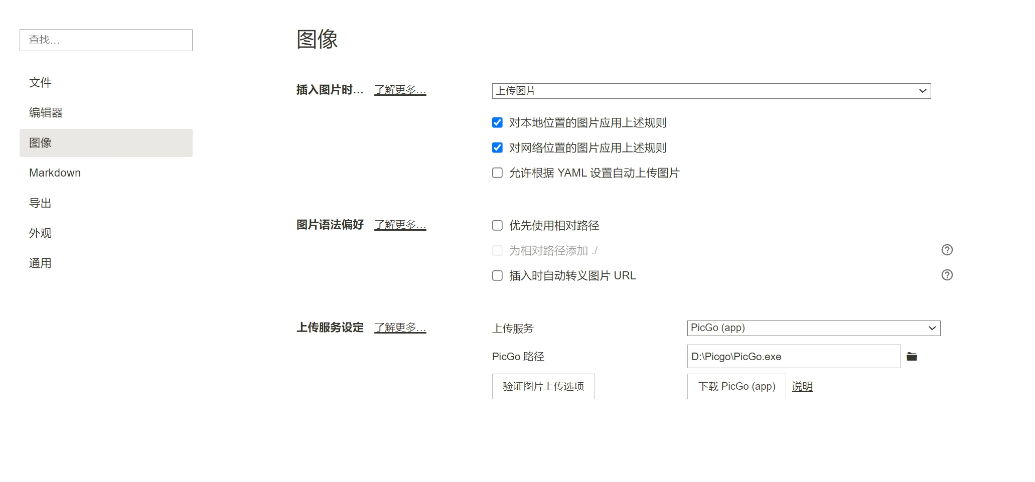The height and width of the screenshot is (482, 1035).
Task: Select 导出 in the sidebar
Action: [x=40, y=203]
